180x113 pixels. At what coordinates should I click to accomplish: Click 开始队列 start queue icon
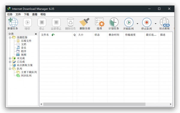click(x=129, y=22)
